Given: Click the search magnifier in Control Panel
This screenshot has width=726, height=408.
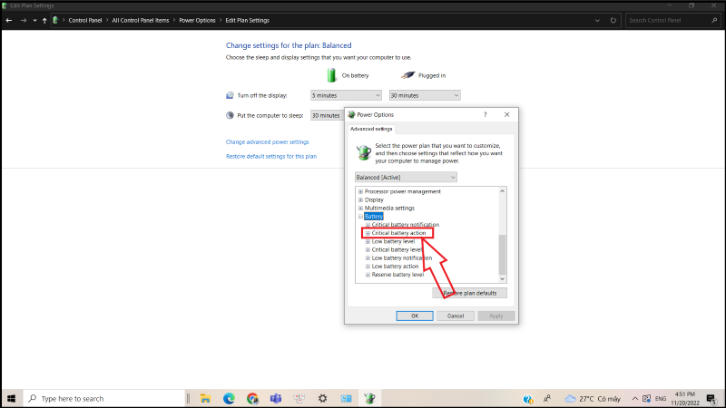Looking at the screenshot, I should pyautogui.click(x=714, y=20).
